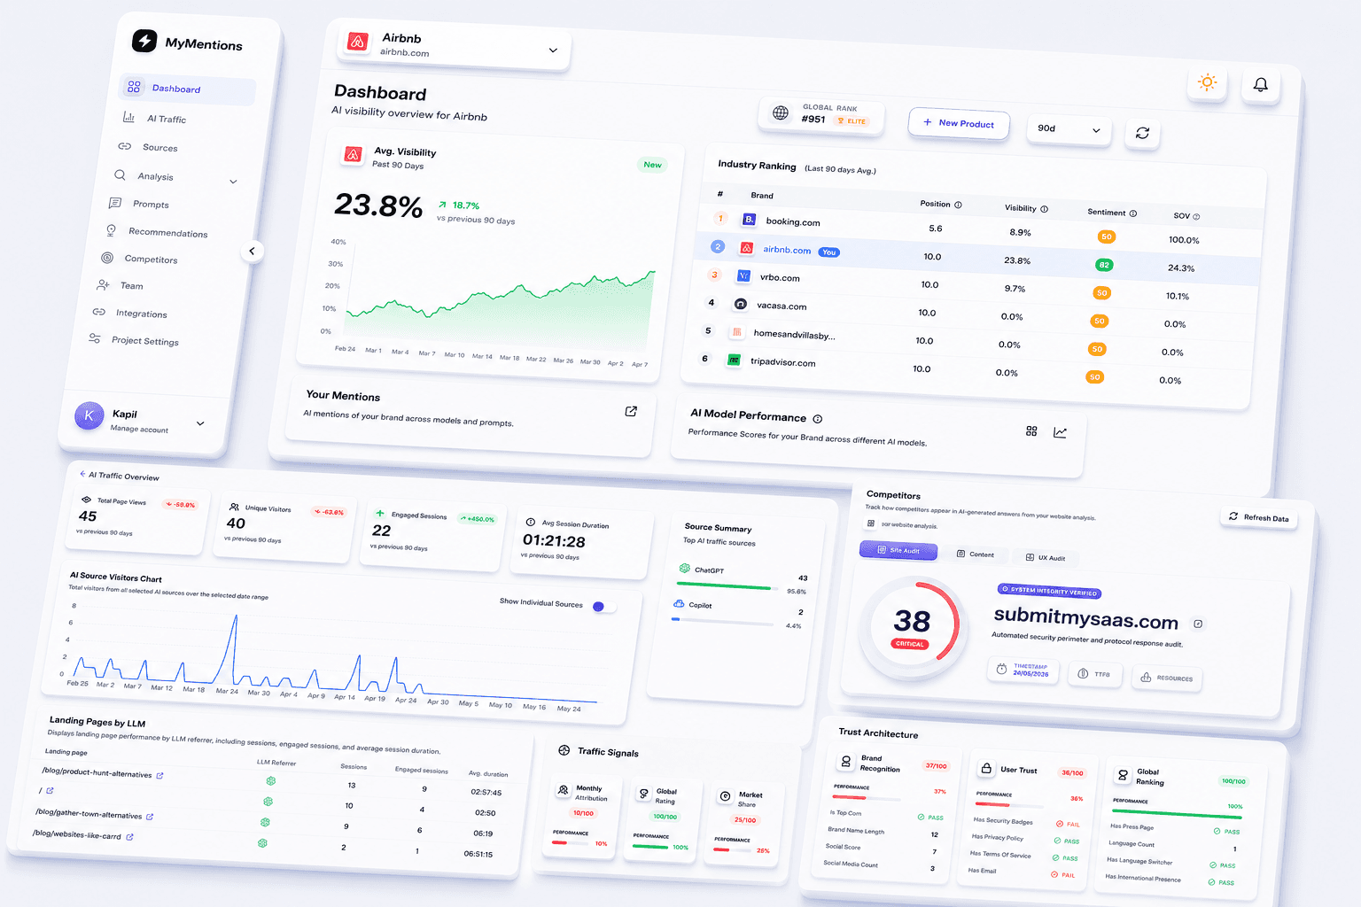Select the Site Audit tab

pos(898,550)
